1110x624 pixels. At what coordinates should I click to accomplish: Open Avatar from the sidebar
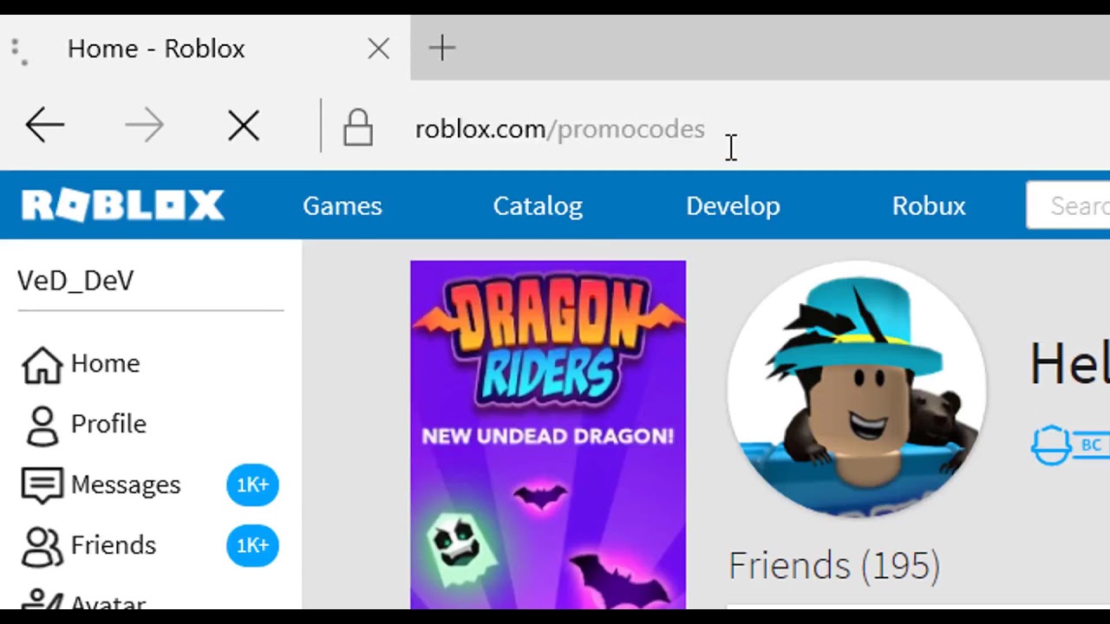(x=108, y=601)
